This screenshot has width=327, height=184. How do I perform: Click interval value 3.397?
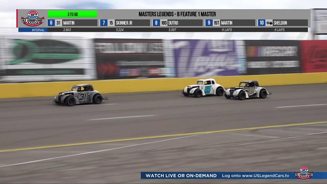pos(172,30)
